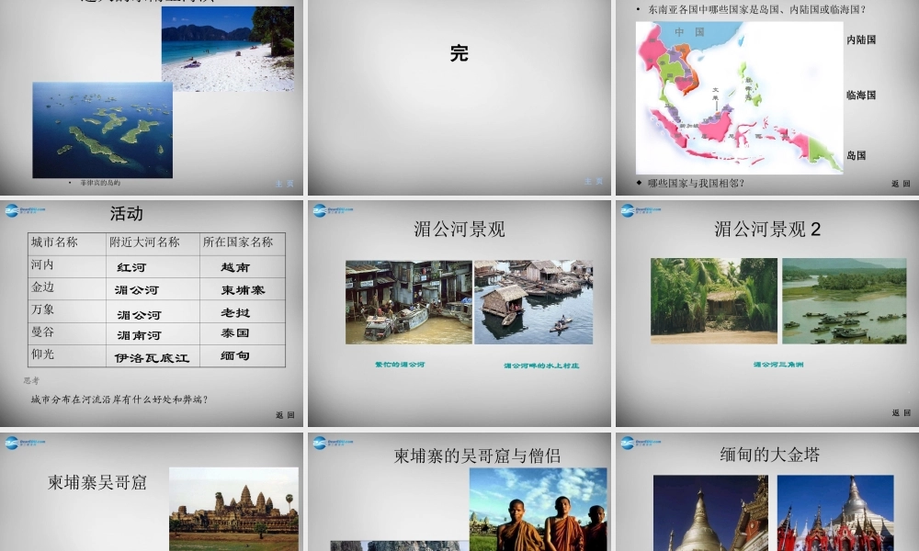
Task: Click the logo on the 柬埔寨的吴哥窟与僧侣 slide
Action: click(333, 443)
